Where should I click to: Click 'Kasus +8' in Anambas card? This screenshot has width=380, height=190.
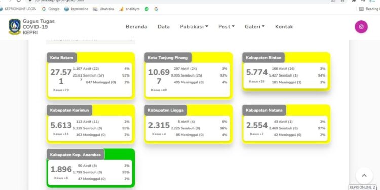click(61, 178)
